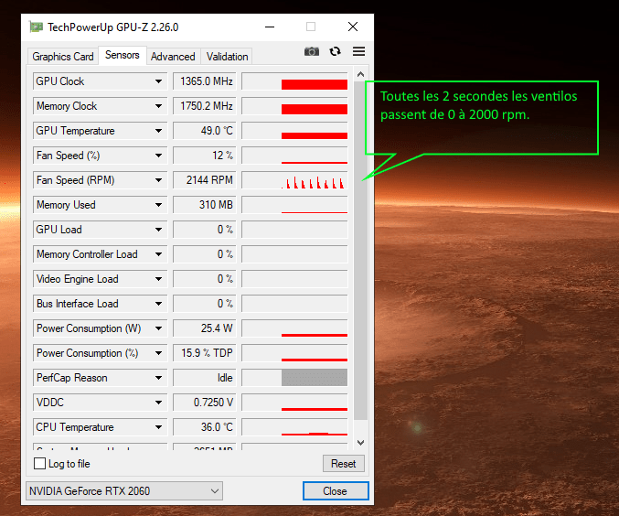619x516 pixels.
Task: Click the GPU Temperature history graph
Action: pos(294,131)
